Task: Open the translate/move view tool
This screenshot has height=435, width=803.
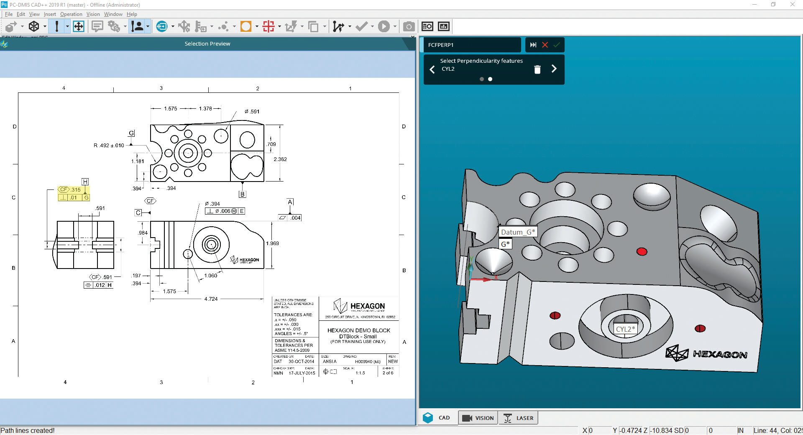Action: tap(78, 26)
